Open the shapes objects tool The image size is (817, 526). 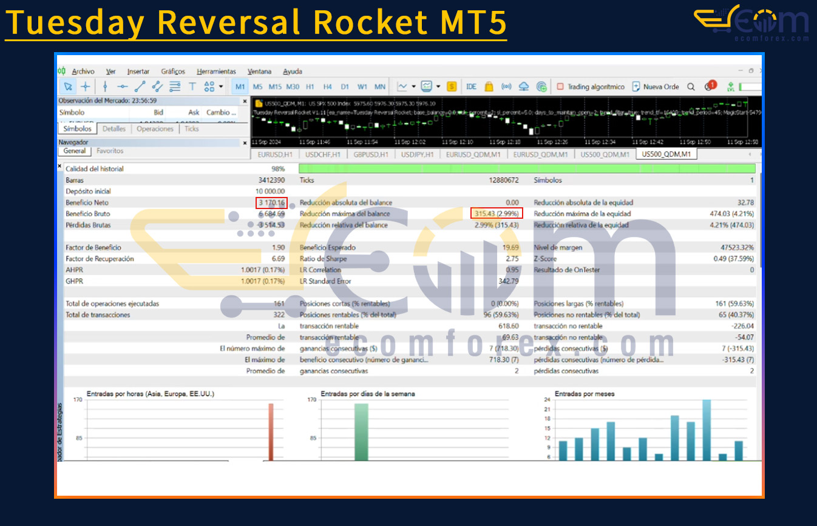(x=209, y=87)
